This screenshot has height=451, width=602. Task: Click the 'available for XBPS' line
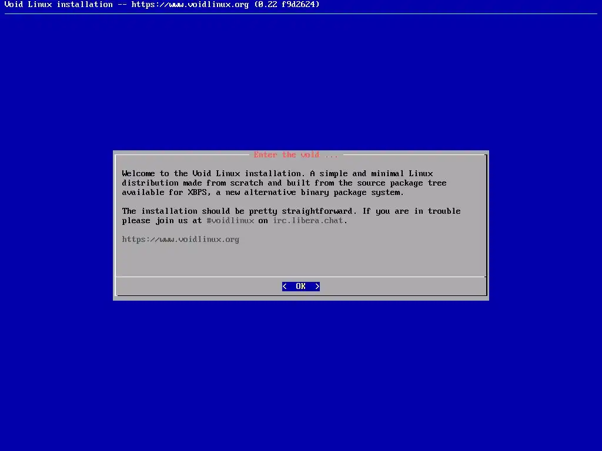[263, 192]
